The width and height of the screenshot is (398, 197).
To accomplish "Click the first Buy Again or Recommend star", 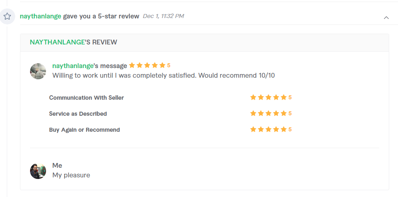I will click(253, 129).
